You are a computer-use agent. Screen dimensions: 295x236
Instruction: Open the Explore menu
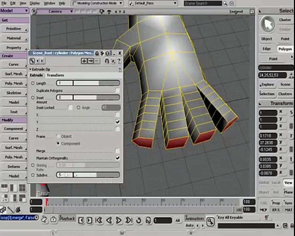[267, 85]
